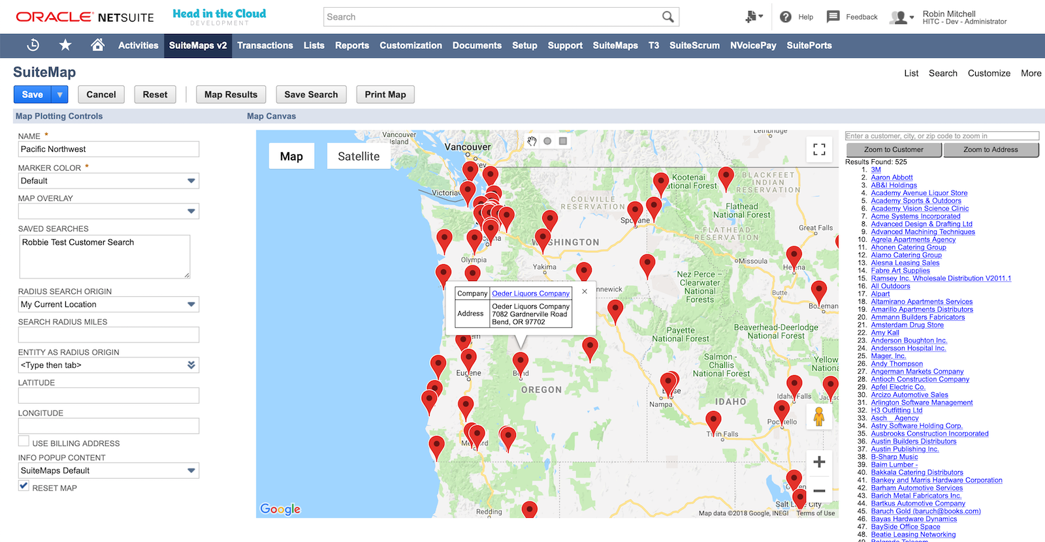1045x542 pixels.
Task: Click Zoom to Address button
Action: tap(991, 149)
